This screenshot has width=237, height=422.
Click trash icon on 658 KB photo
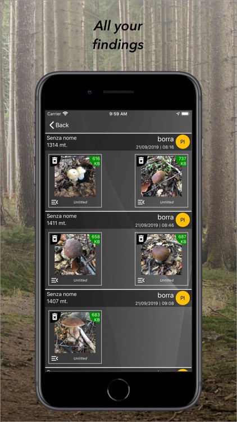54,239
